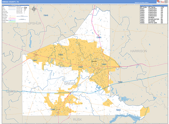Image resolution: width=169 pixels, height=124 pixels.
Task: Click the HARRISON county label
Action: pyautogui.click(x=139, y=51)
